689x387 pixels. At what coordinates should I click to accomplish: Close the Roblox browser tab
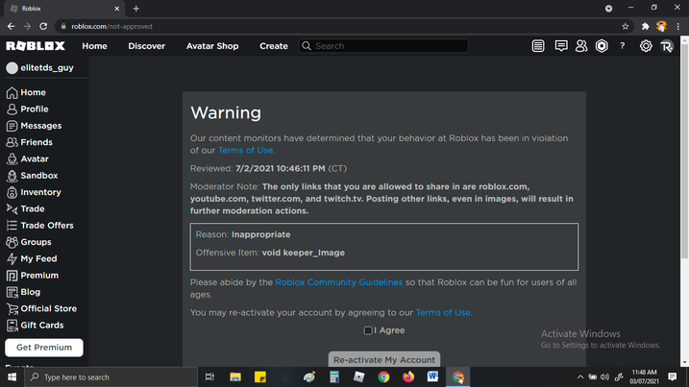pyautogui.click(x=117, y=9)
